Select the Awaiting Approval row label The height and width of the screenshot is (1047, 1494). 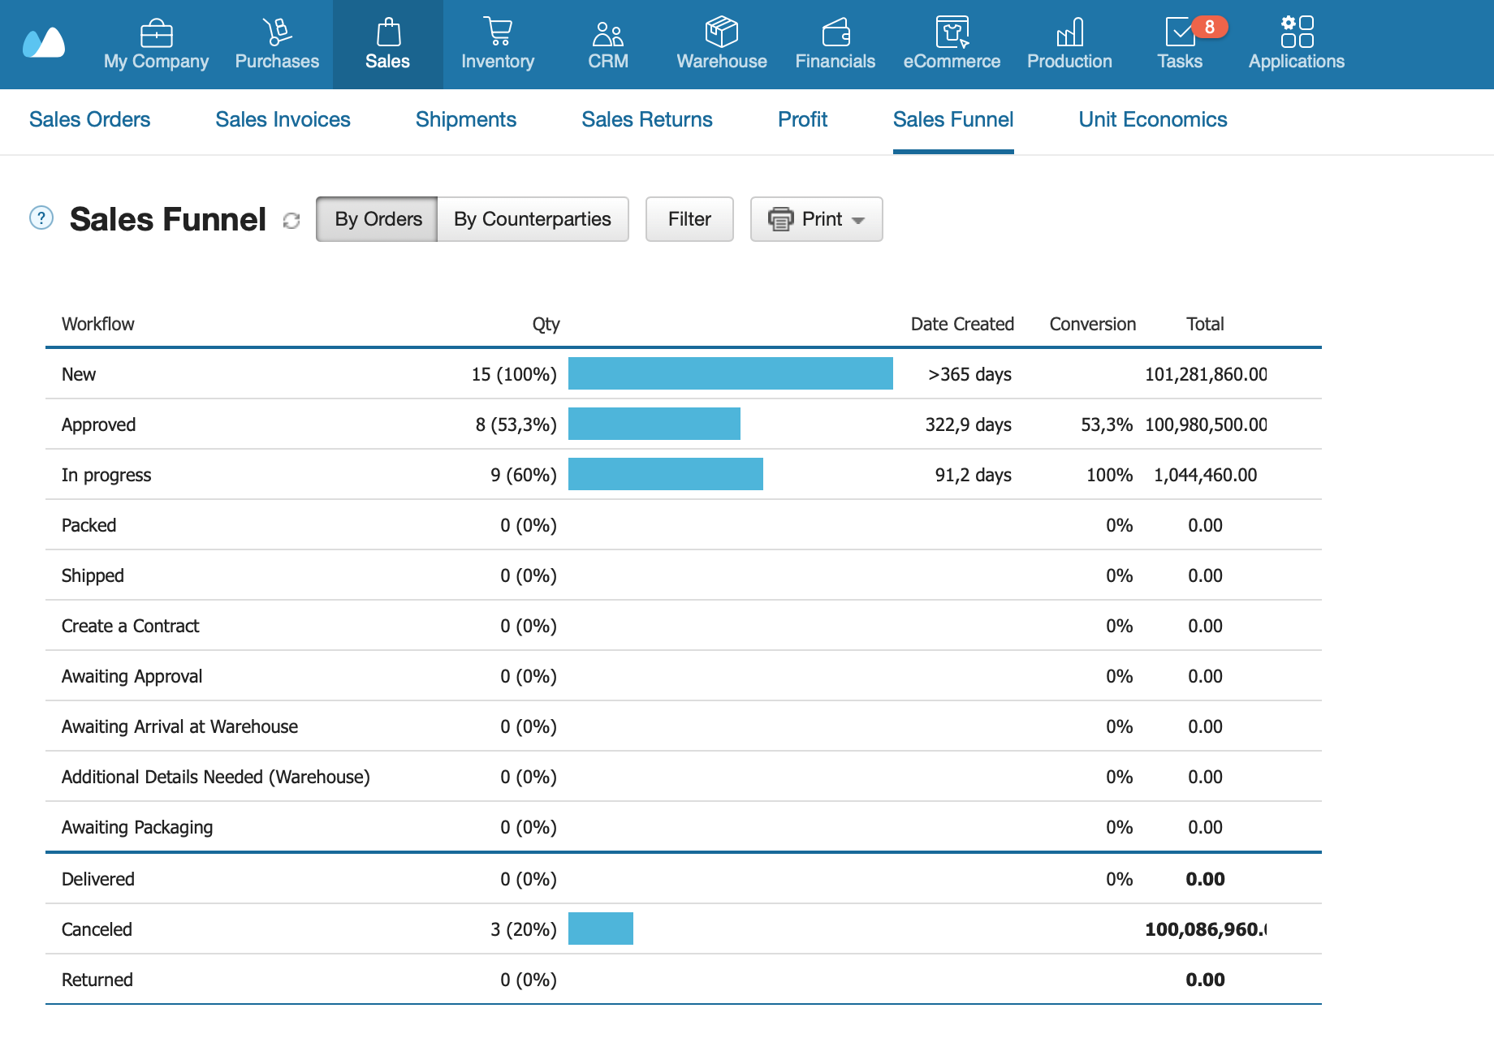[132, 676]
